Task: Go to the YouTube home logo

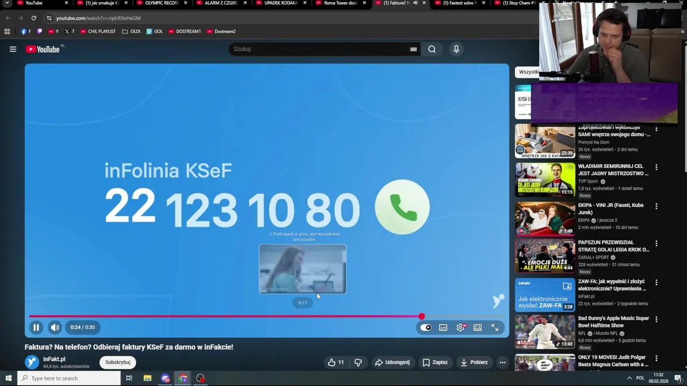Action: pyautogui.click(x=42, y=49)
